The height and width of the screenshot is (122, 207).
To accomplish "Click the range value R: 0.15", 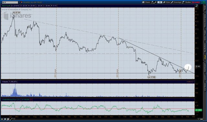I will pos(54,6).
